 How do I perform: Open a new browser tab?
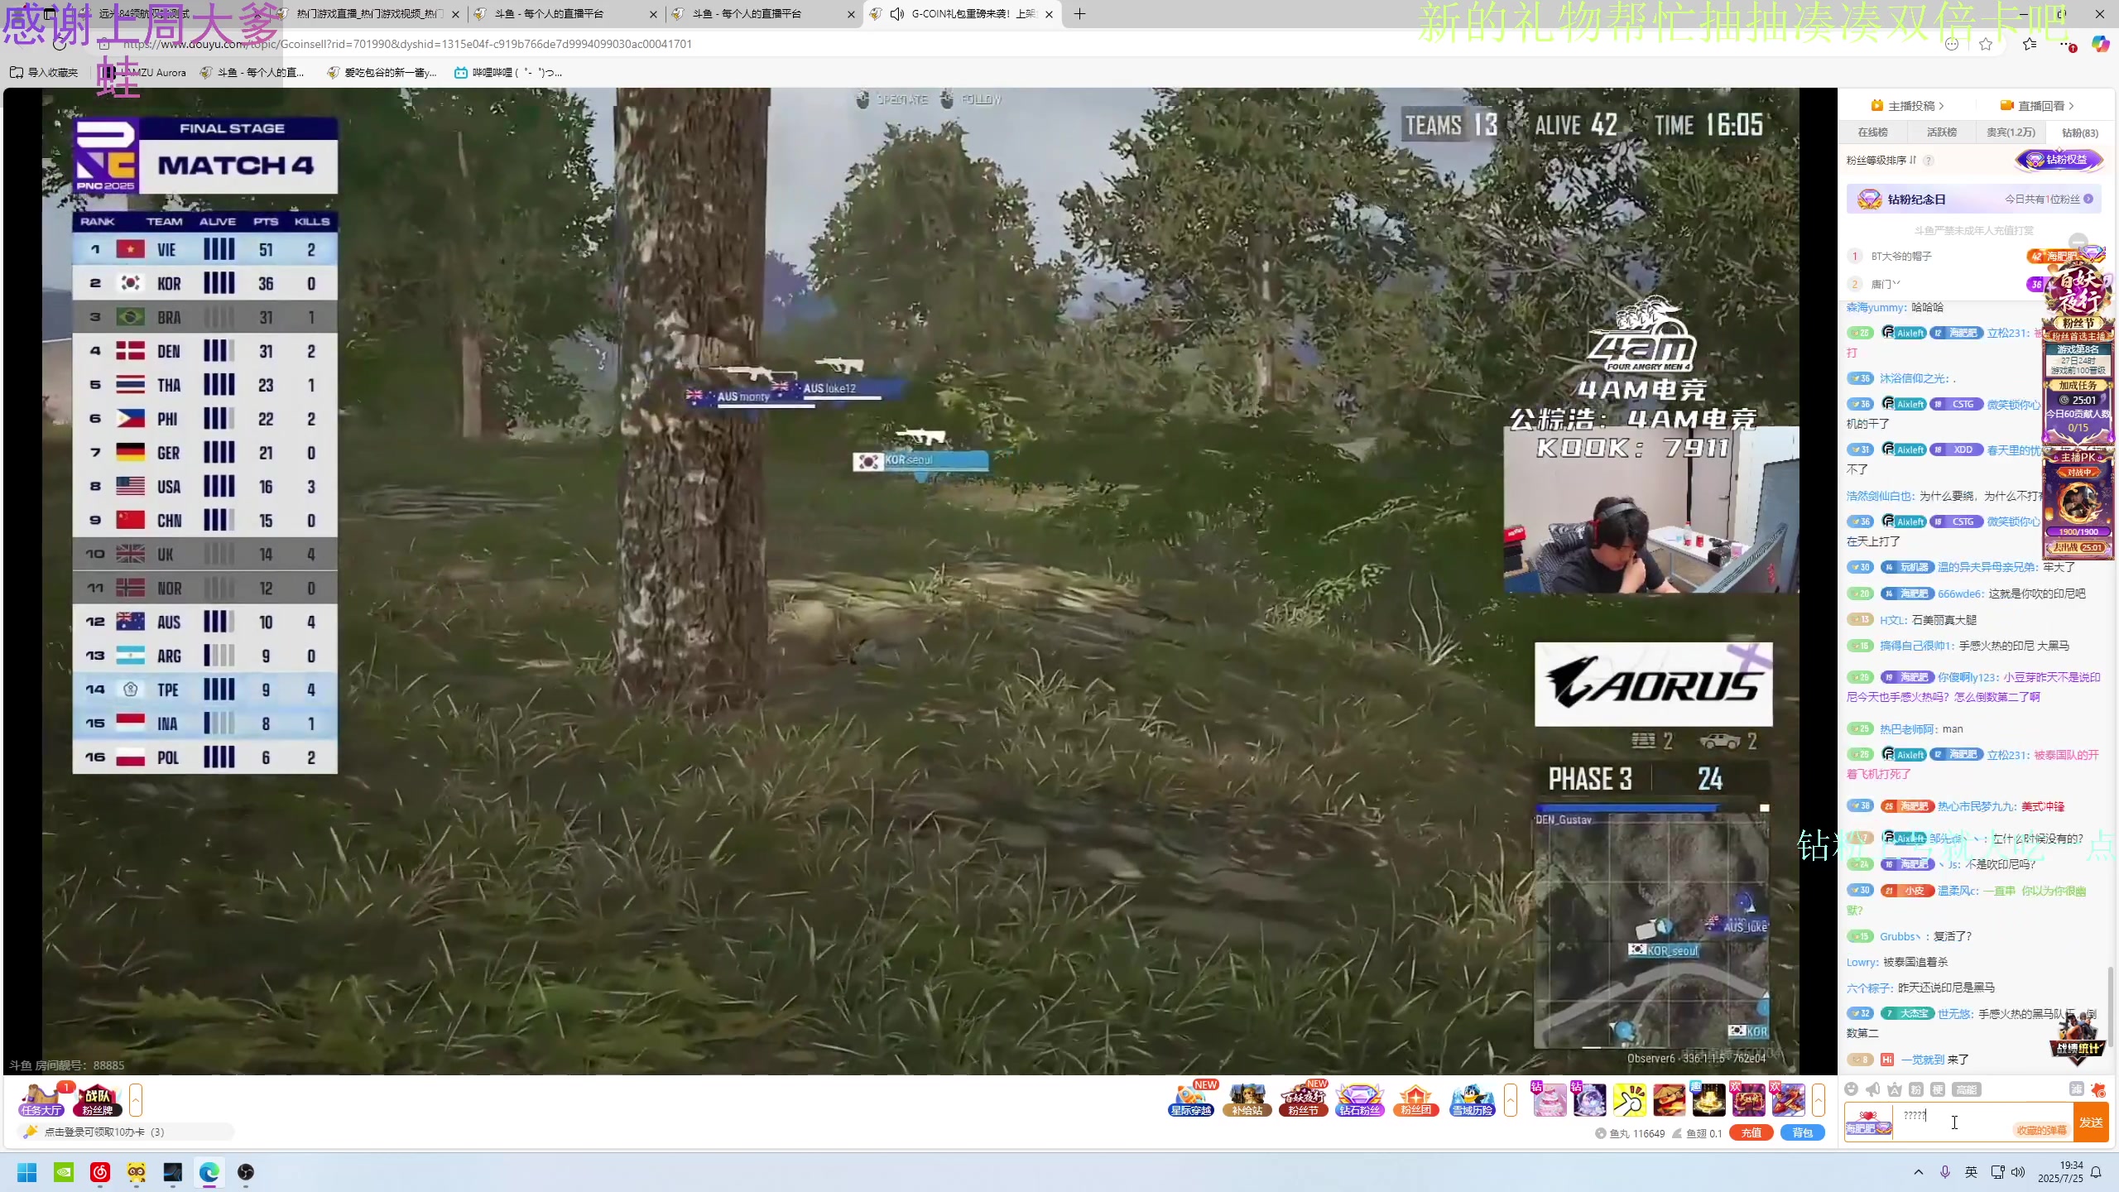click(x=1079, y=14)
